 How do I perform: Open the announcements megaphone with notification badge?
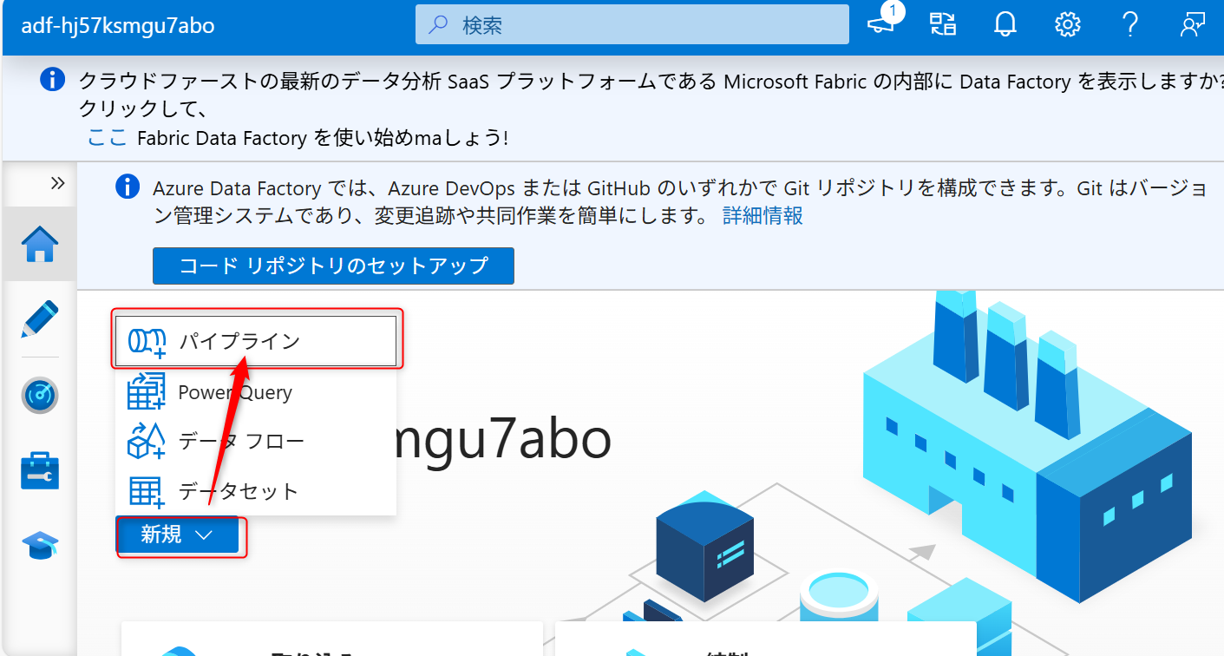coord(881,24)
